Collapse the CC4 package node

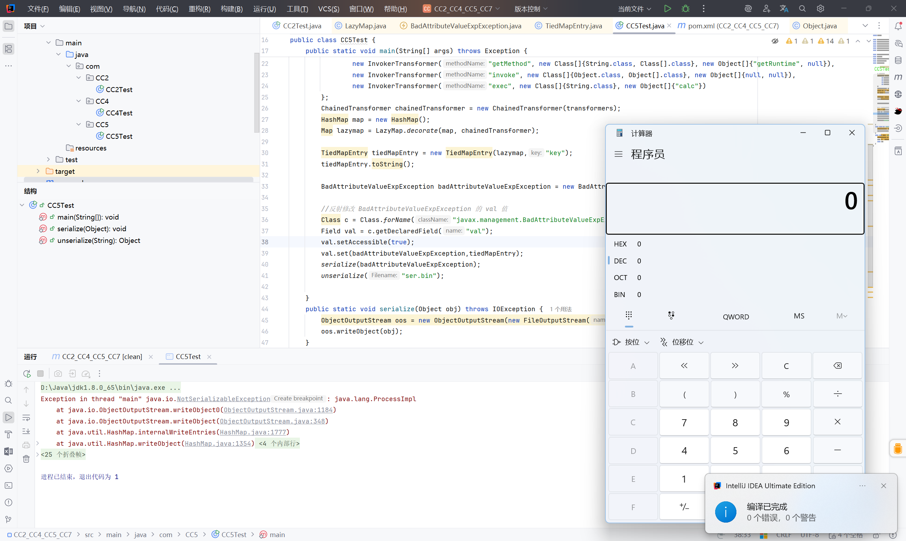tap(79, 101)
